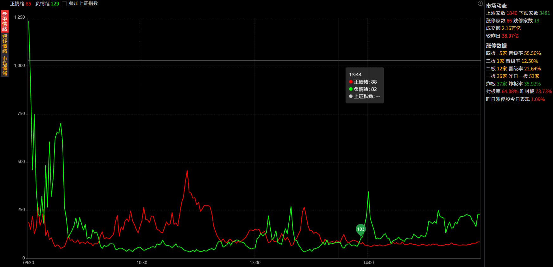Viewport: 553px width, 267px height.
Task: Click the 13:44 time in chart tooltip
Action: (355, 74)
